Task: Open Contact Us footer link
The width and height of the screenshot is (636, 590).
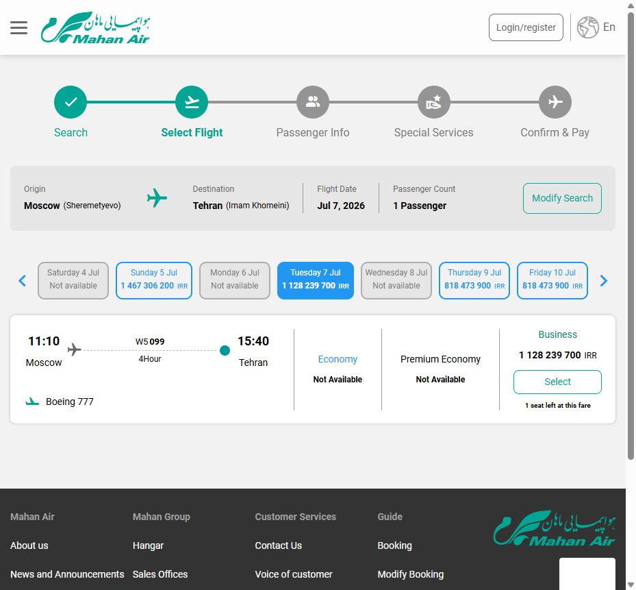Action: click(278, 545)
